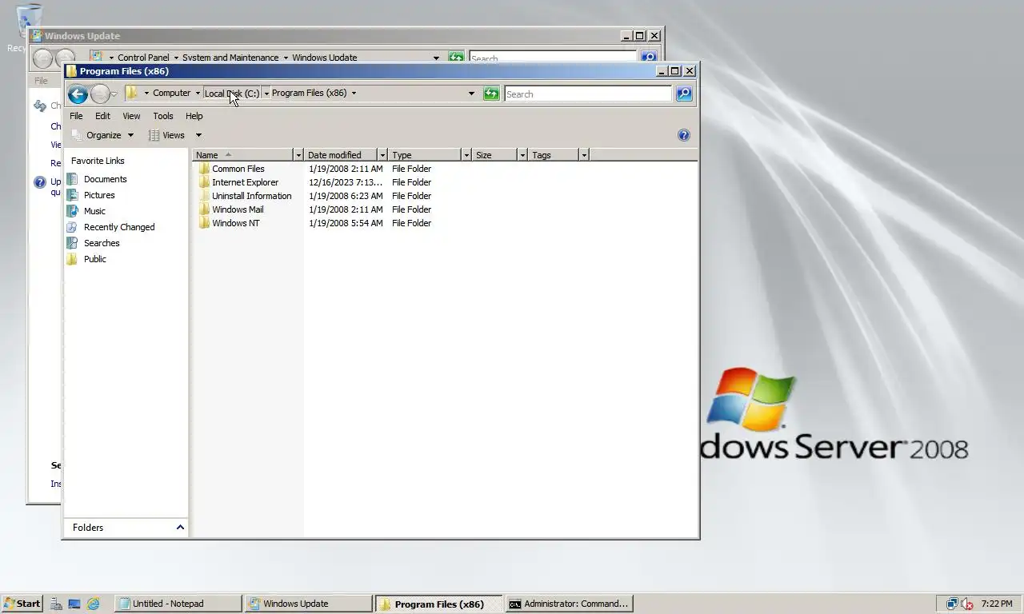Select the Common Files folder
The image size is (1024, 614).
point(238,169)
